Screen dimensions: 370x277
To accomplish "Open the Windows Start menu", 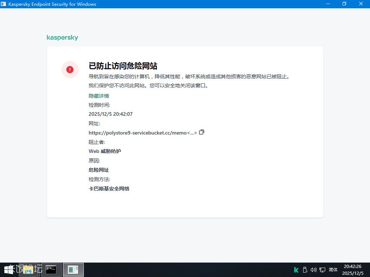I will coord(9,269).
